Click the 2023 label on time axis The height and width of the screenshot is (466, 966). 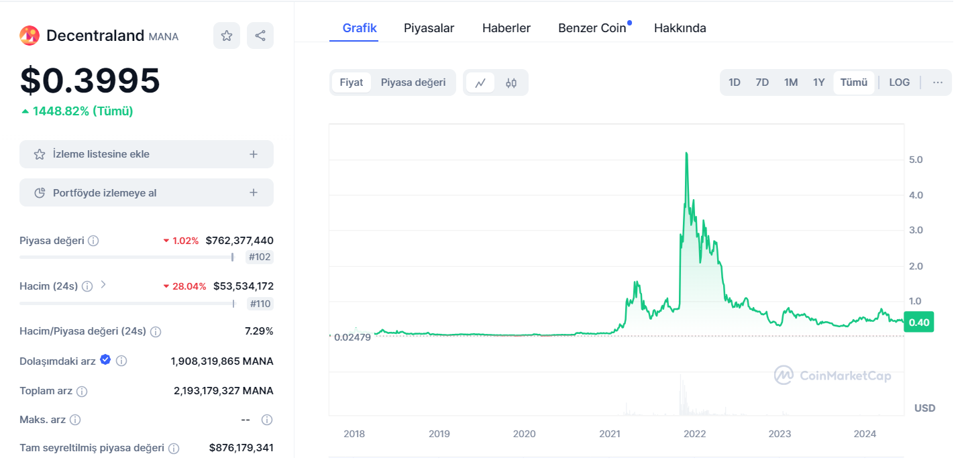780,434
